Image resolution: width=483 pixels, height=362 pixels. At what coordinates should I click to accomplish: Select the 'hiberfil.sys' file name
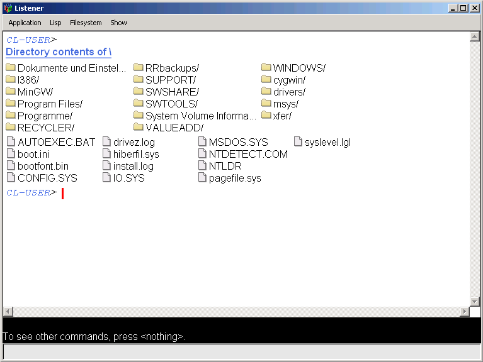tap(136, 154)
